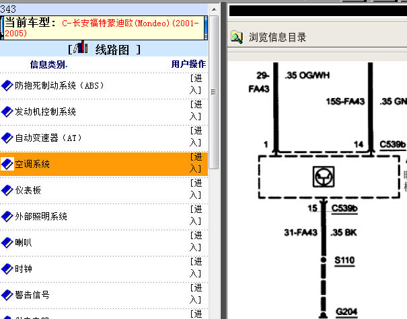Select the highlighted 空调系统 row text
Image resolution: width=407 pixels, height=319 pixels.
pos(32,164)
